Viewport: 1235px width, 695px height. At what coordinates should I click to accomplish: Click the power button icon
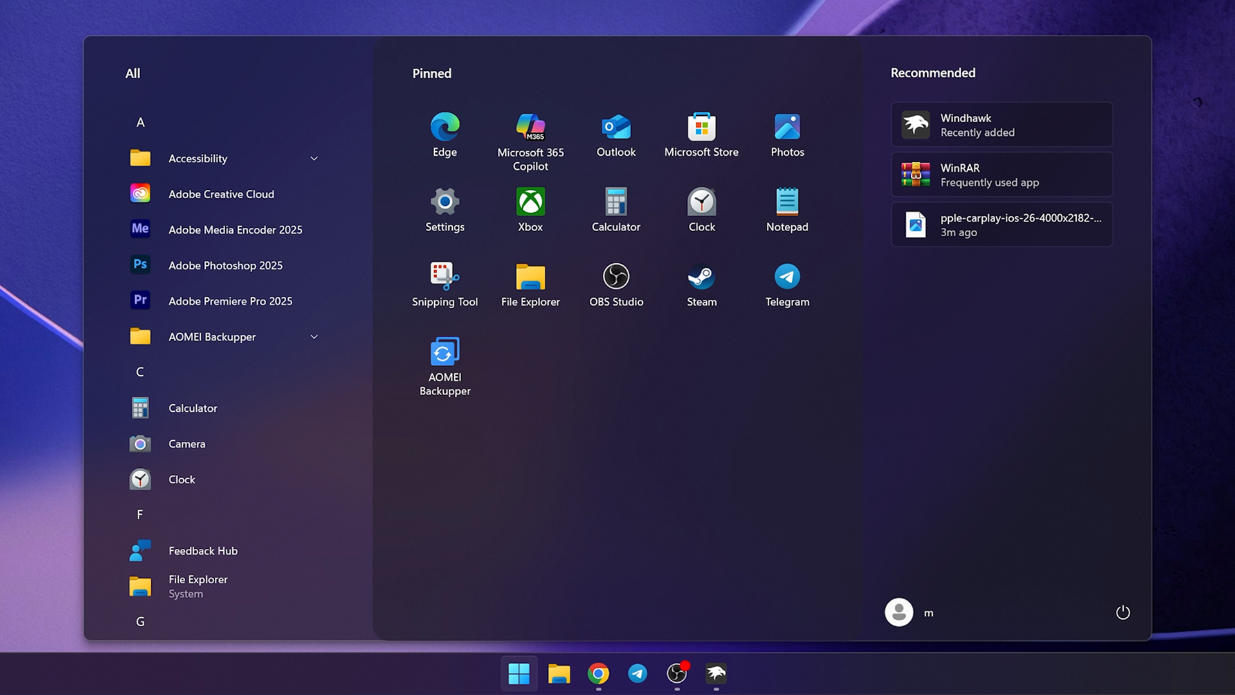(1122, 612)
